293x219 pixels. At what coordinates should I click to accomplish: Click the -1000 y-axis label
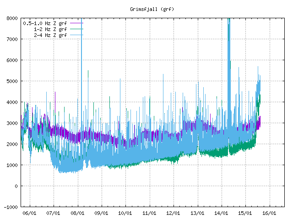11,207
